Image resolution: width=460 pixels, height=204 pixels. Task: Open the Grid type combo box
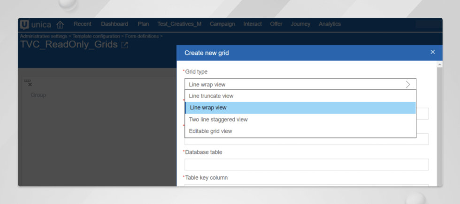coord(300,84)
